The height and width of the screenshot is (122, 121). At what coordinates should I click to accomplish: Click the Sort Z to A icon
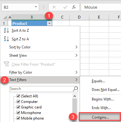6,39
